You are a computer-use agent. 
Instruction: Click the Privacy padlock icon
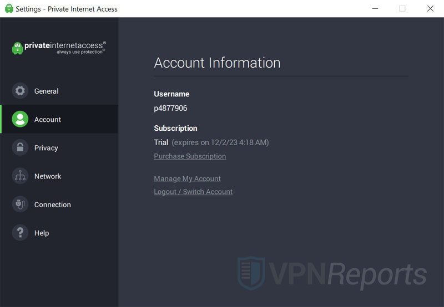[x=20, y=148]
